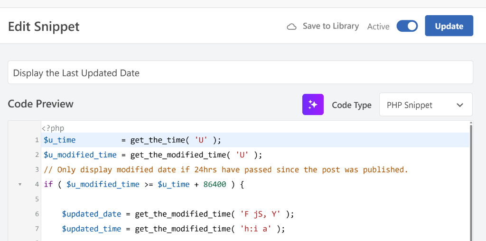This screenshot has width=486, height=241.
Task: Click the empty line 5 in editor
Action: click(x=190, y=199)
